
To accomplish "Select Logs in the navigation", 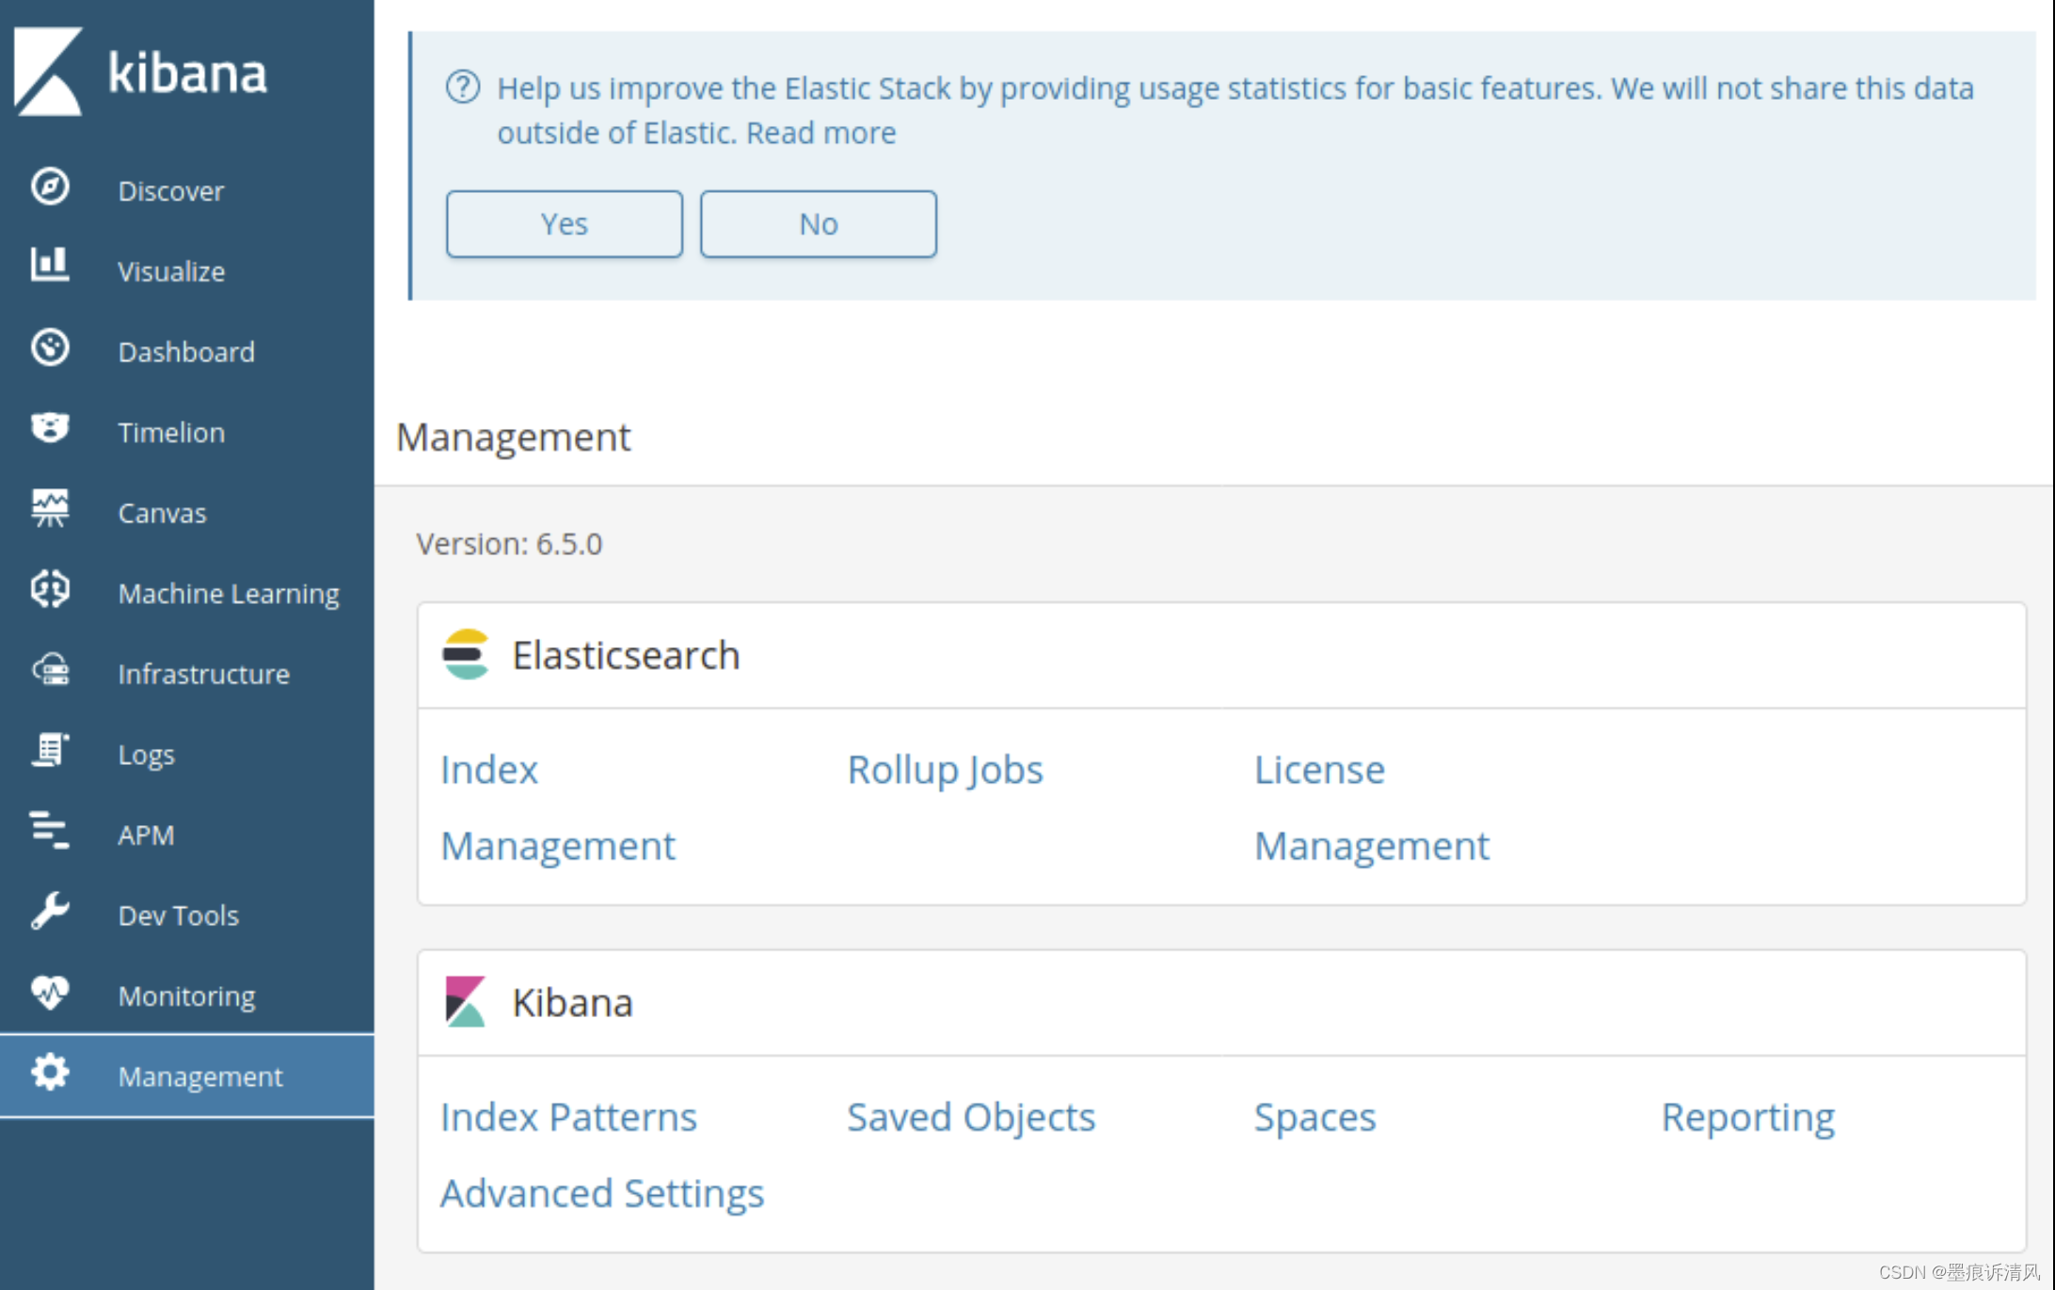I will [x=187, y=755].
